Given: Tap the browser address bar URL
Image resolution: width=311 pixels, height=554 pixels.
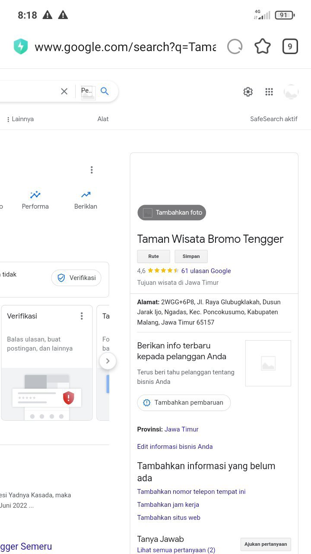Looking at the screenshot, I should point(125,47).
